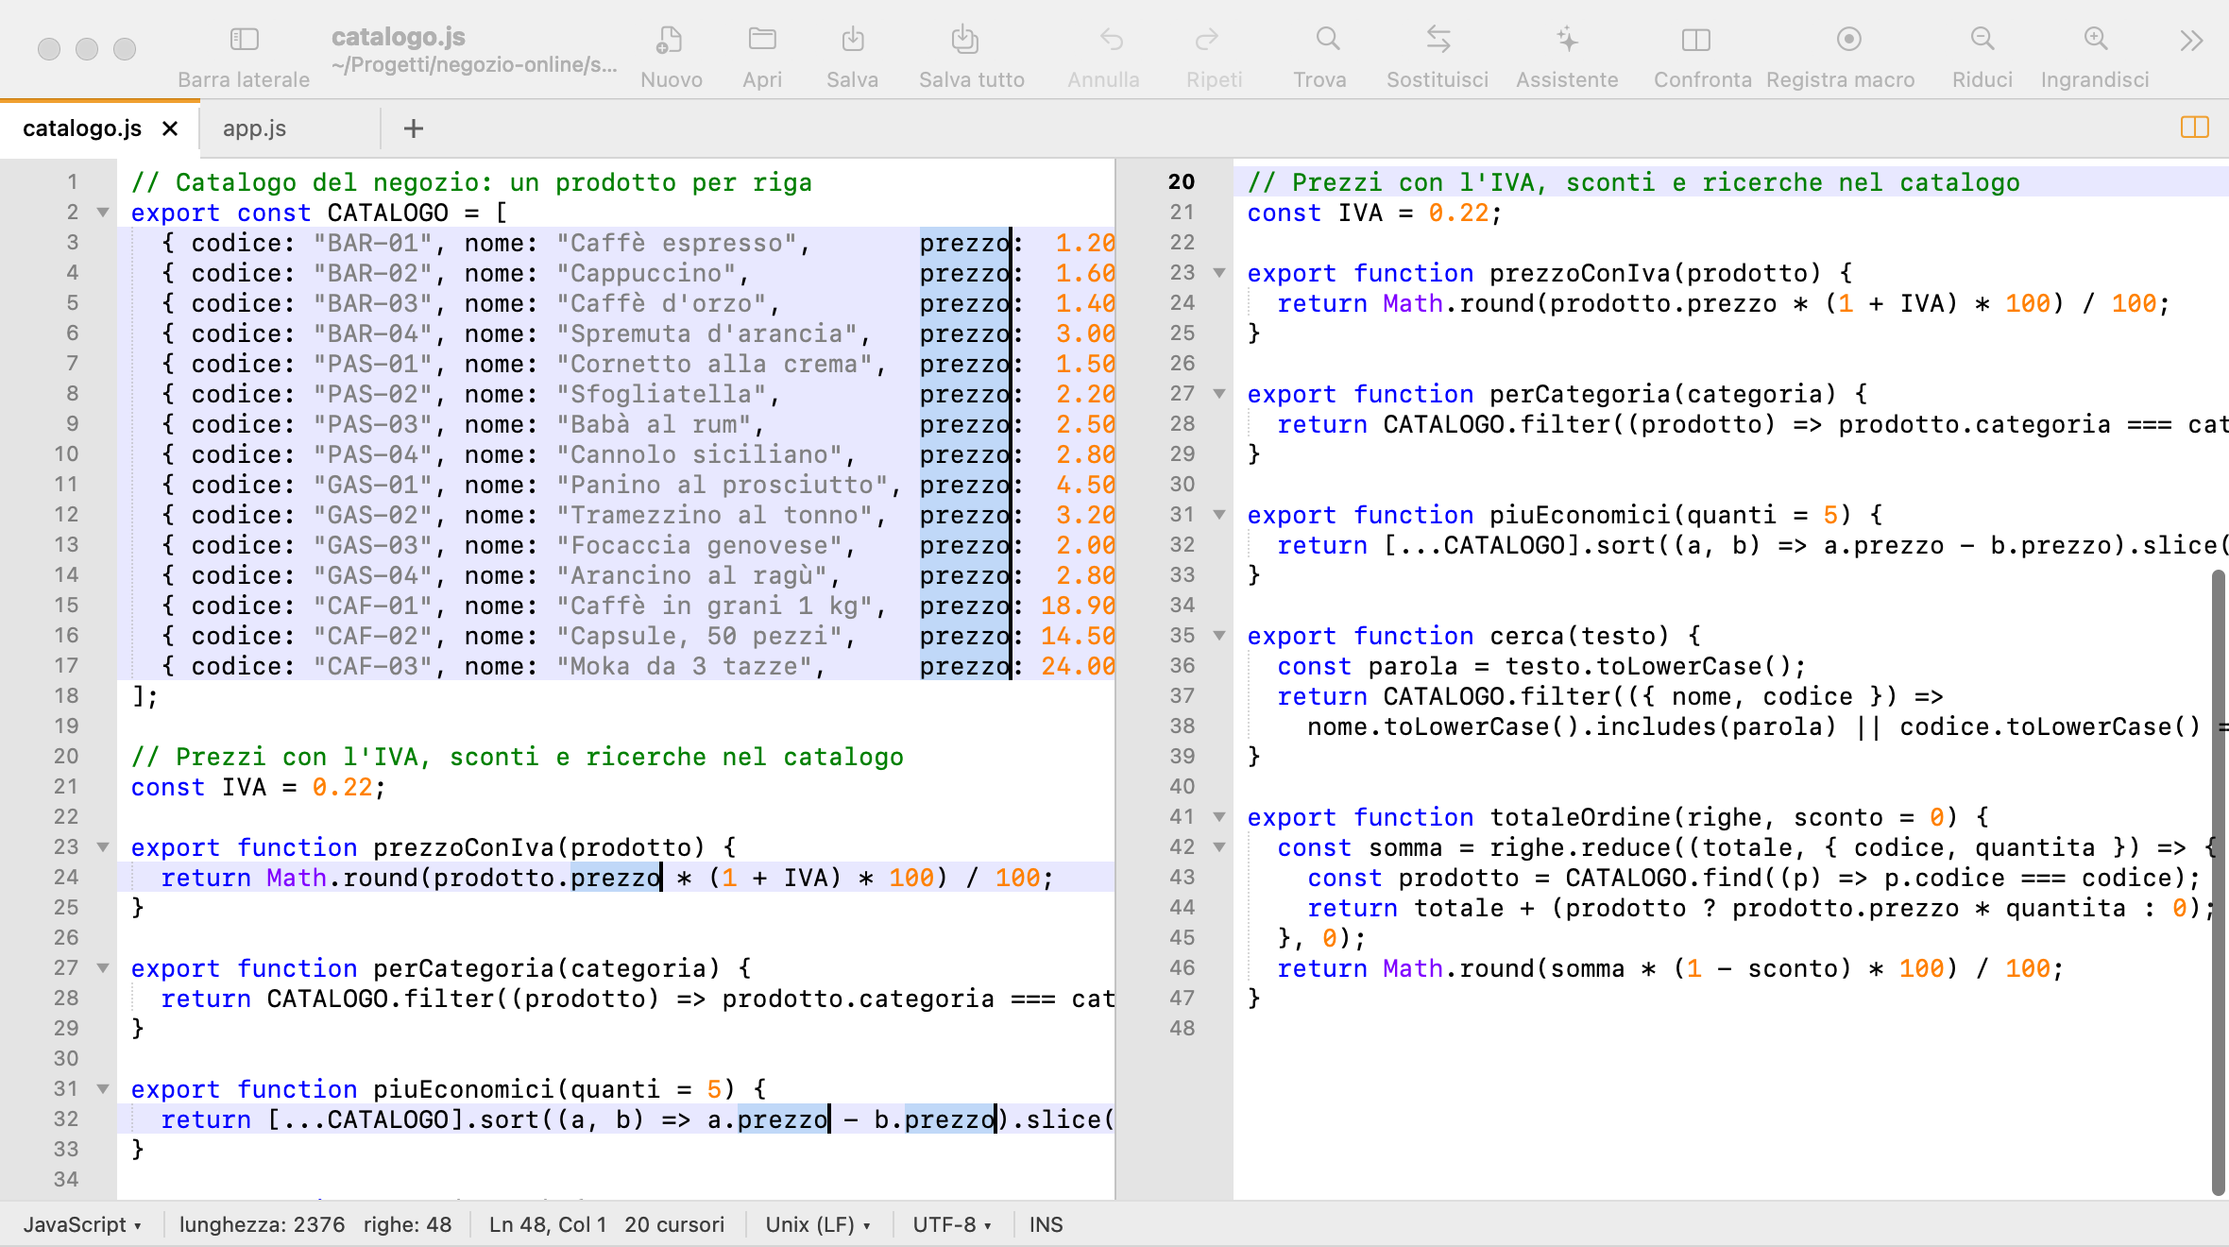The width and height of the screenshot is (2229, 1247).
Task: Click the Salva tutto toolbar icon
Action: point(964,40)
